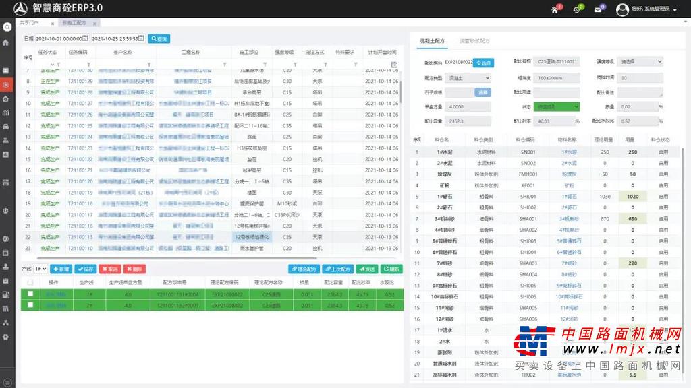Switch to the 砂浆配方 tab beside 混凝土配方

[474, 41]
